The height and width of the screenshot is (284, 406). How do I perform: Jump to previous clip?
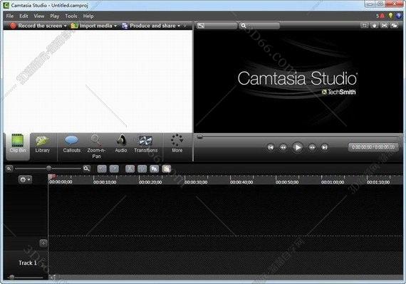(271, 147)
